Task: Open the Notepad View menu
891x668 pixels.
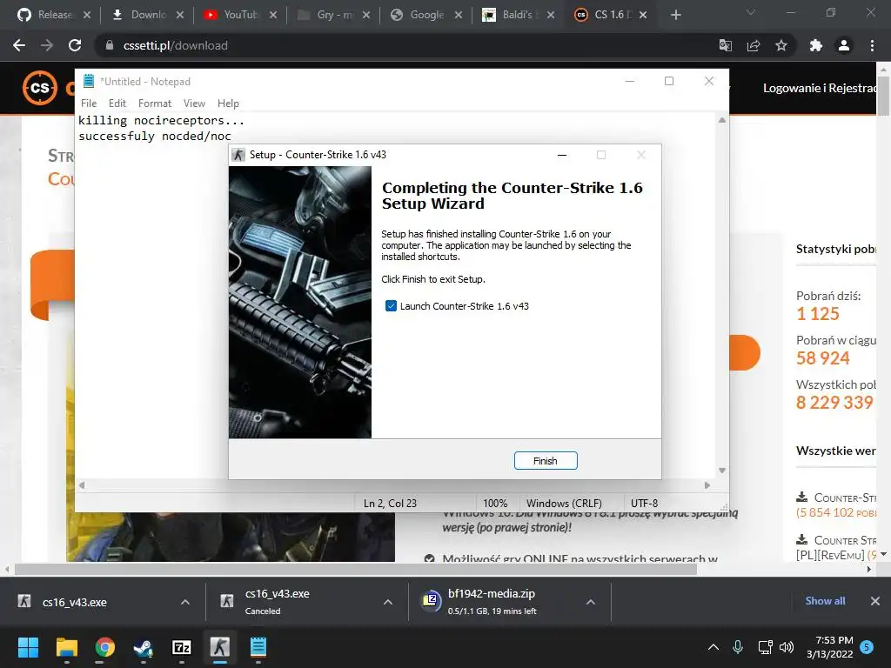Action: click(x=194, y=104)
